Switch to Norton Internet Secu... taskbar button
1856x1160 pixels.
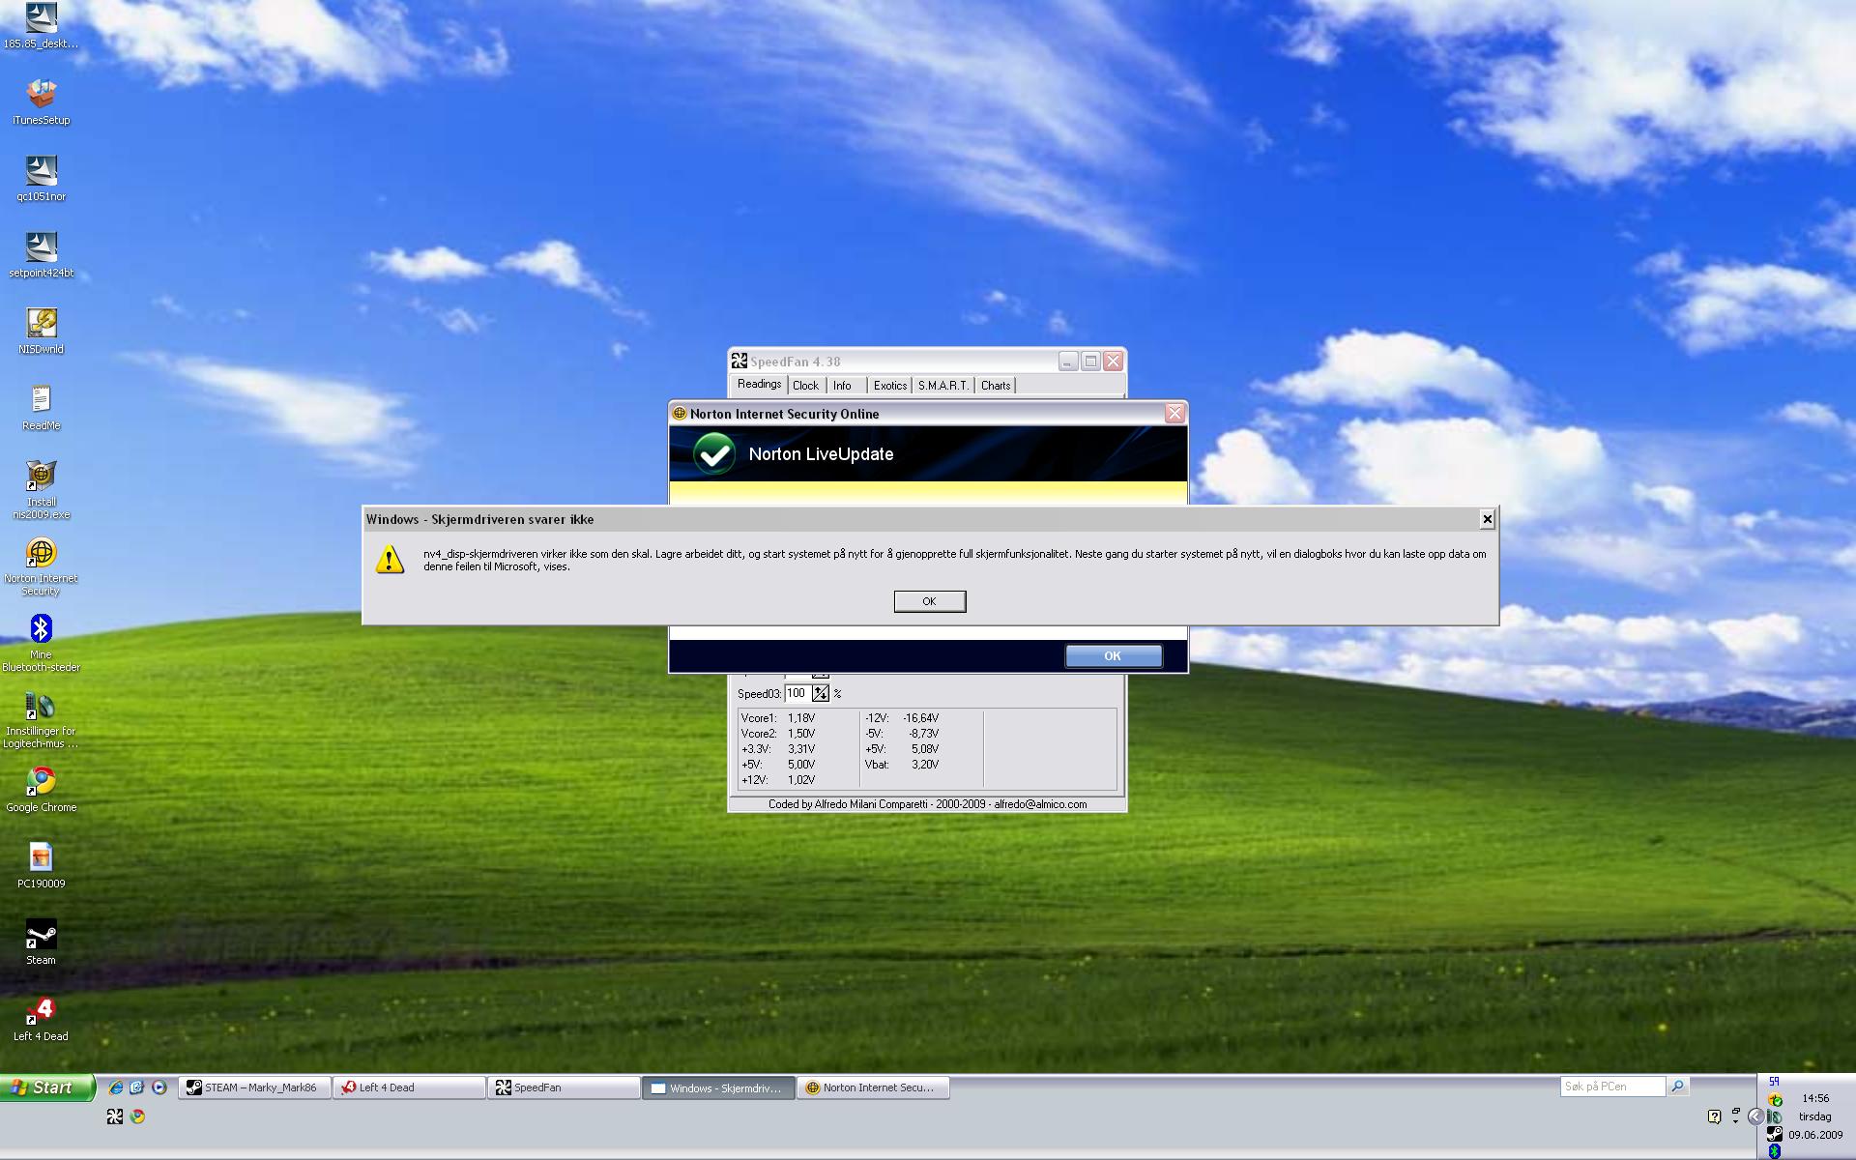click(873, 1087)
